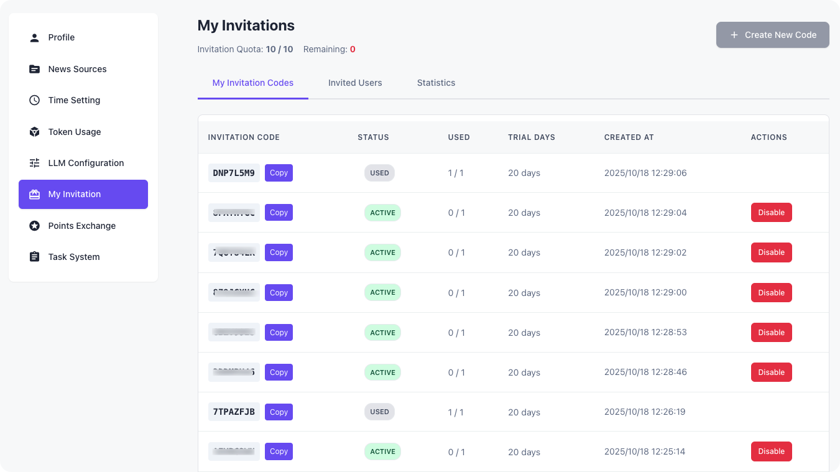Image resolution: width=840 pixels, height=472 pixels.
Task: Open LLM Configuration section
Action: [83, 163]
